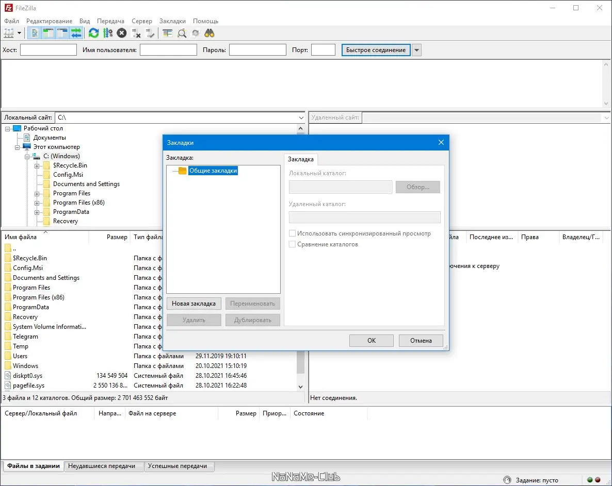Screen dimensions: 612x486
Task: Click the Общие закладки folder icon
Action: (x=182, y=170)
